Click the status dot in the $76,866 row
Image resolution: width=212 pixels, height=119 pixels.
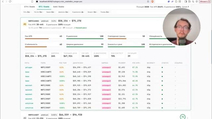click(x=162, y=81)
